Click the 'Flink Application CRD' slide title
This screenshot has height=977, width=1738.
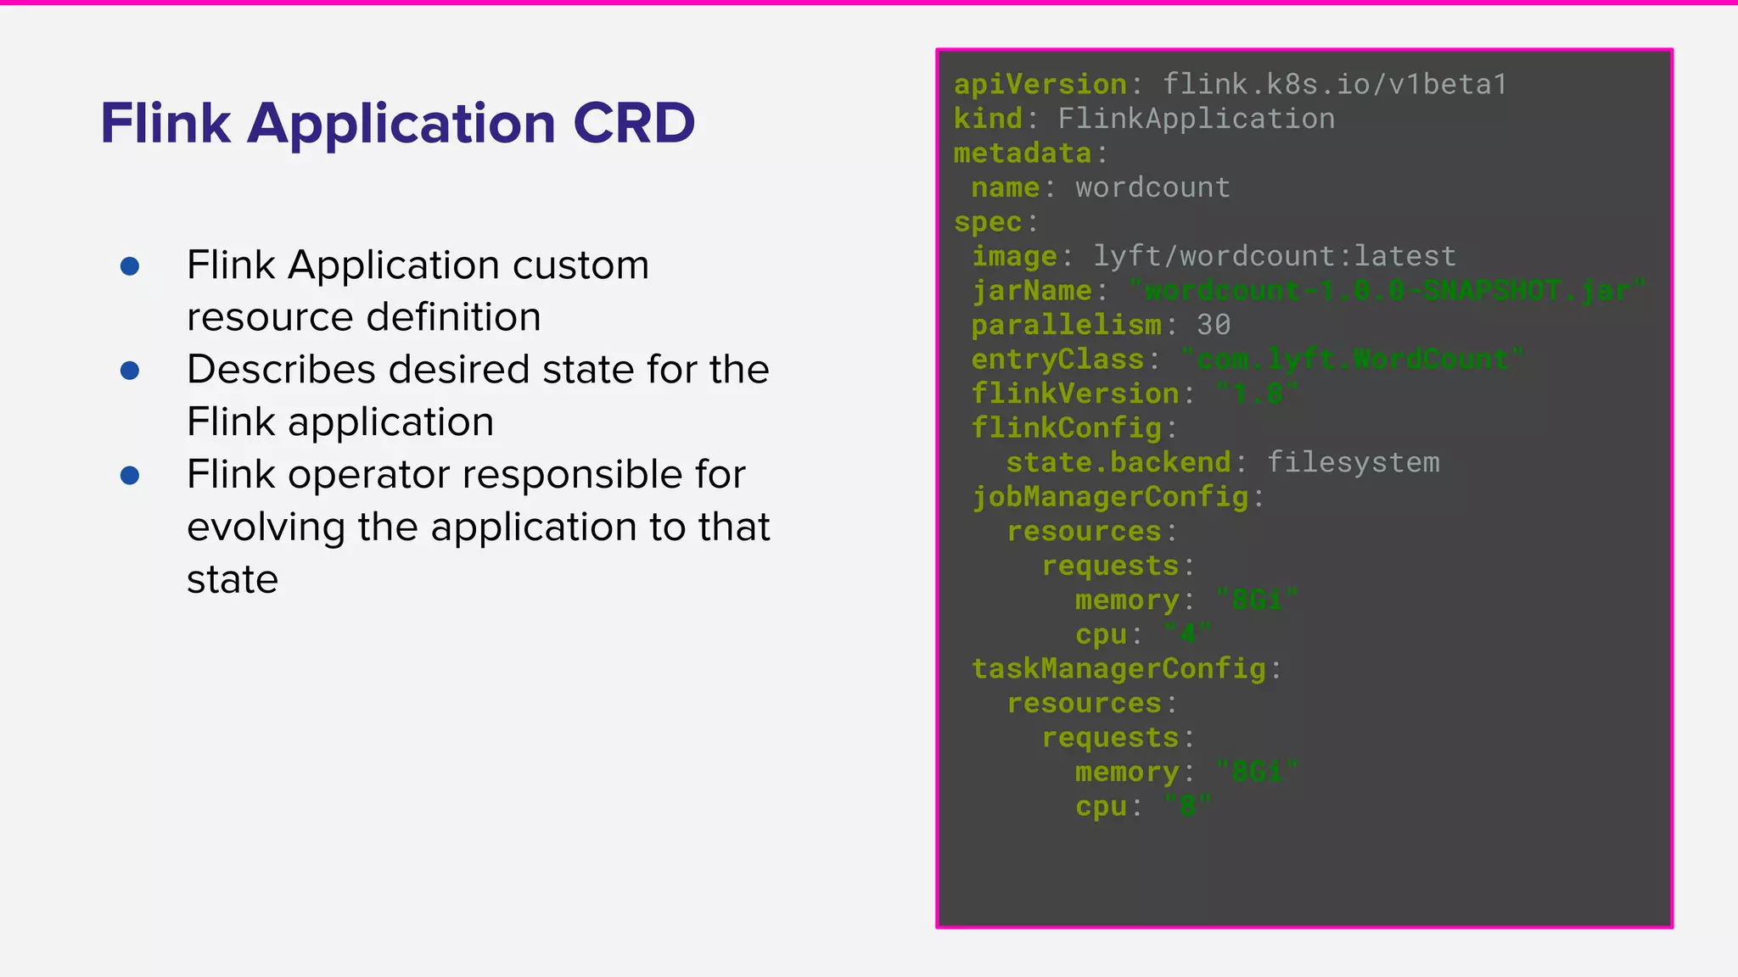397,124
